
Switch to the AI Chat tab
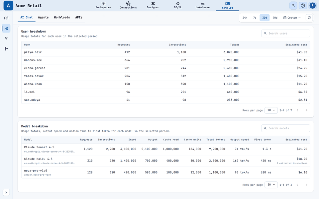tap(27, 18)
